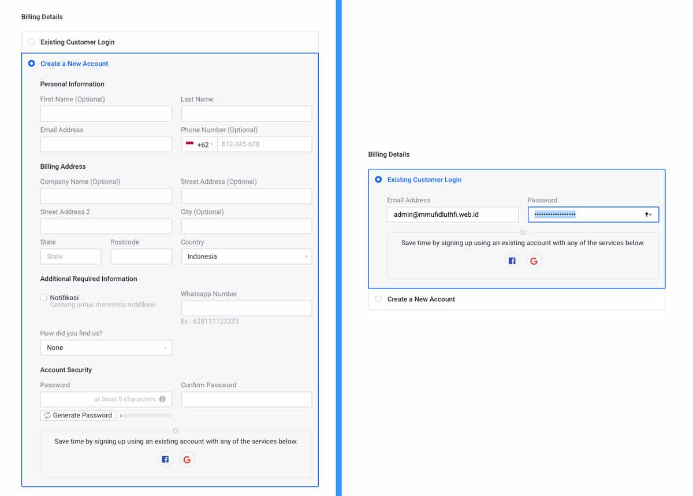This screenshot has width=693, height=496.
Task: Enable the Notifikasi checkbox
Action: (43, 297)
